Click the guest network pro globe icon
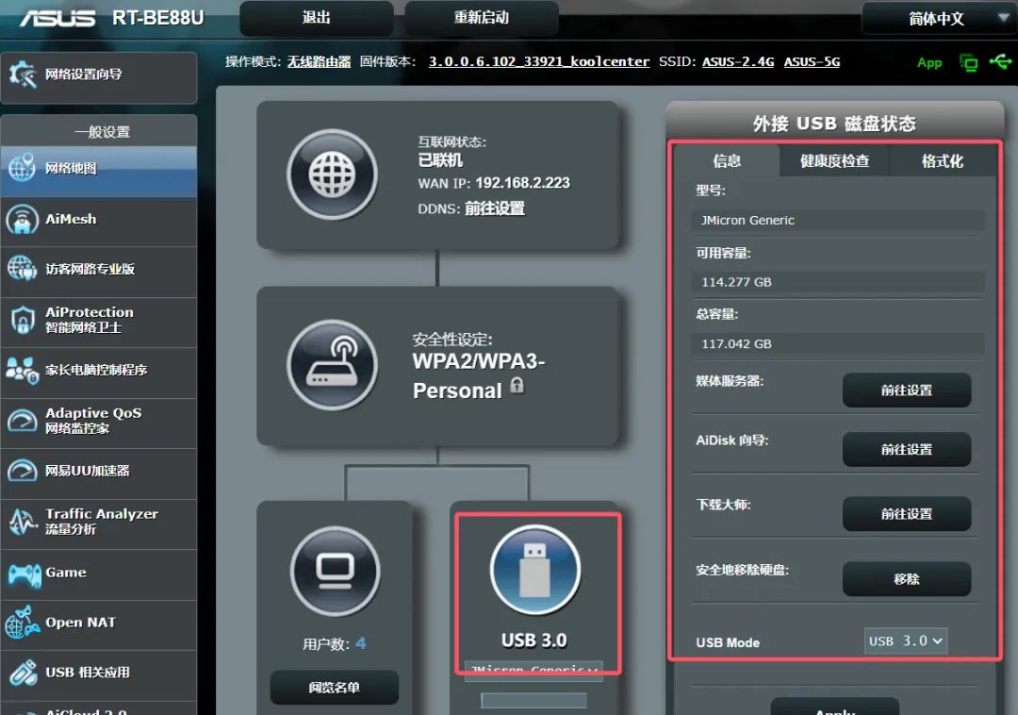The width and height of the screenshot is (1018, 715). pos(22,268)
